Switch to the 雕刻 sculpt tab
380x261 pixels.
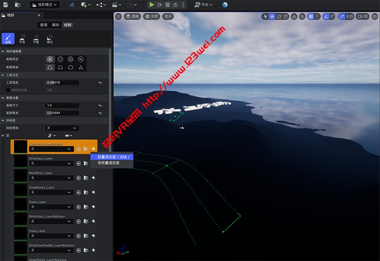pos(56,25)
